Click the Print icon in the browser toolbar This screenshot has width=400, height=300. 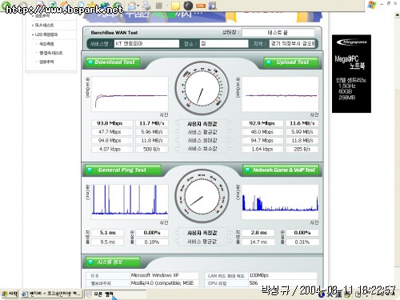point(146,5)
